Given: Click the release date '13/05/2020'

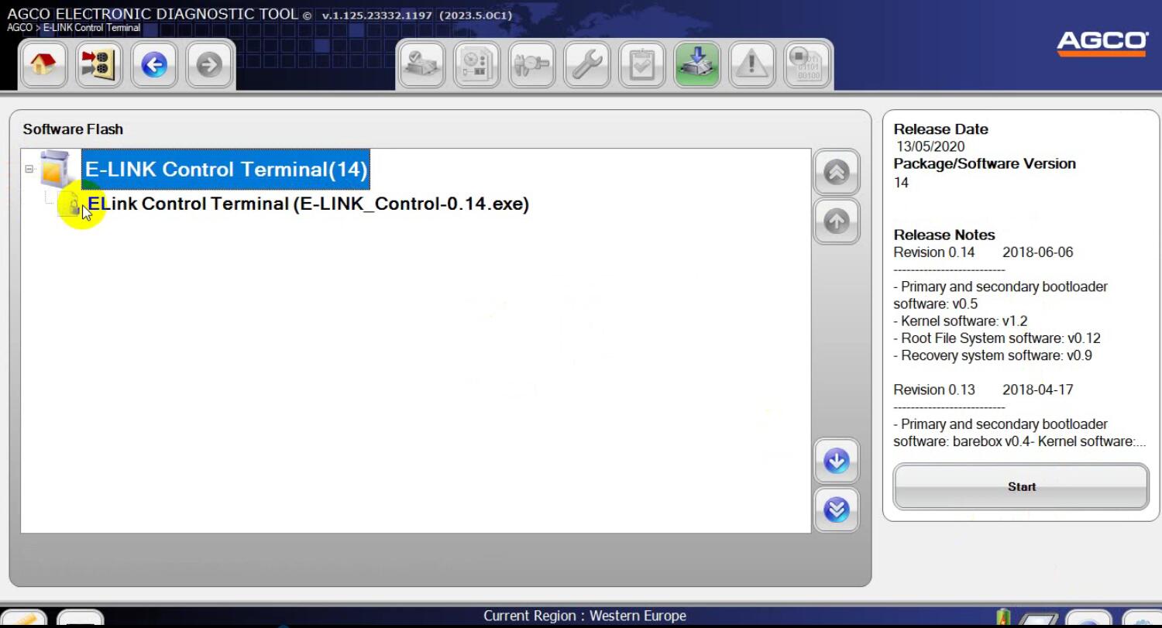Looking at the screenshot, I should 930,146.
